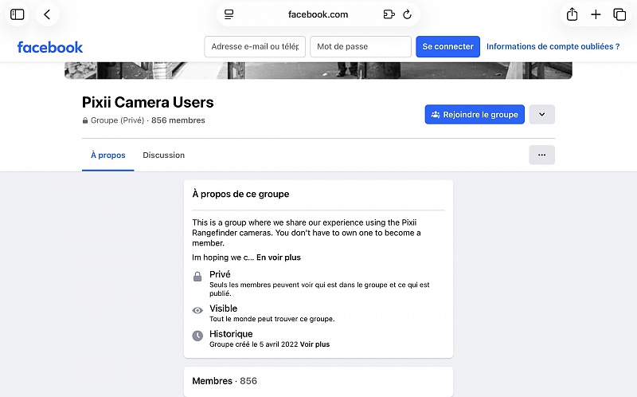Viewport: 637px width, 397px height.
Task: Reload the page with refresh icon
Action: 408,14
